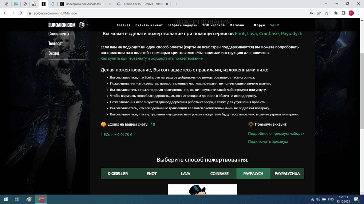Open the crypto purchase instruction link
The width and height of the screenshot is (364, 204).
point(151,58)
